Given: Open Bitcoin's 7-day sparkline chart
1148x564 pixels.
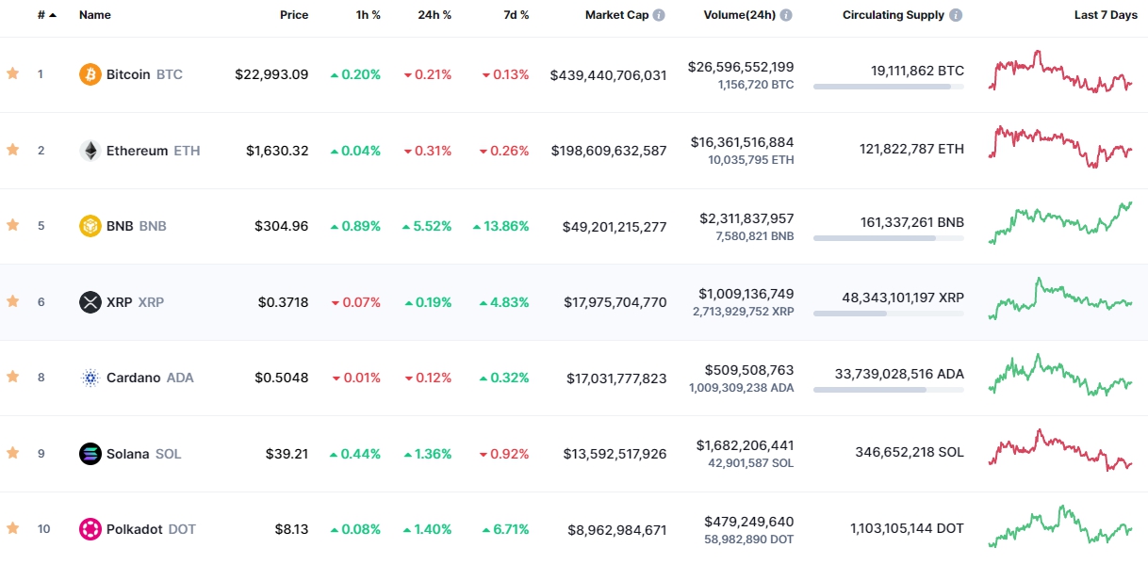Looking at the screenshot, I should pyautogui.click(x=1060, y=72).
